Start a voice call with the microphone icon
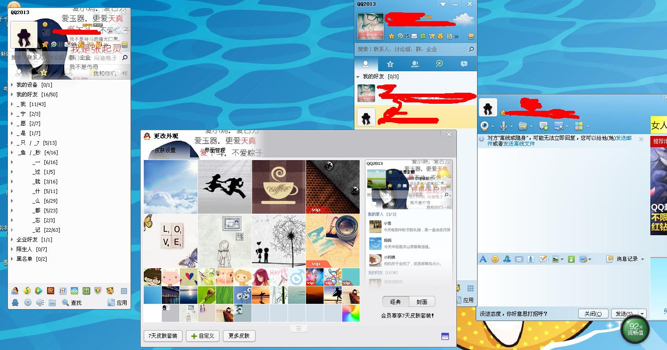This screenshot has height=350, width=667. (503, 126)
